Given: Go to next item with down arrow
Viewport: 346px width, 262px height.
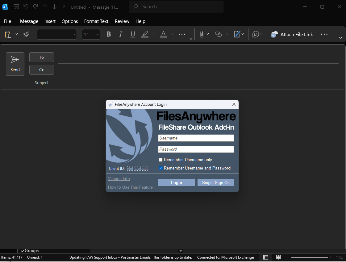Looking at the screenshot, I should pyautogui.click(x=55, y=7).
